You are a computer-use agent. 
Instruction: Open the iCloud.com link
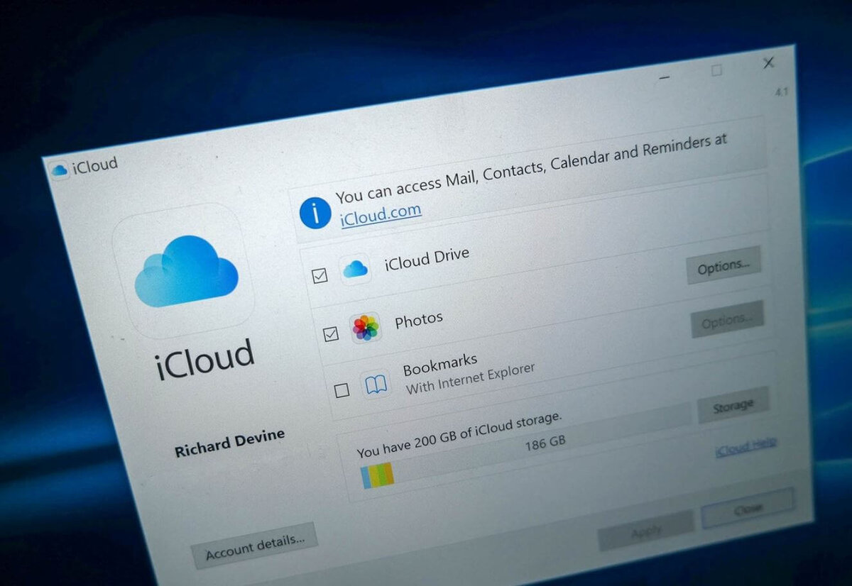(381, 215)
